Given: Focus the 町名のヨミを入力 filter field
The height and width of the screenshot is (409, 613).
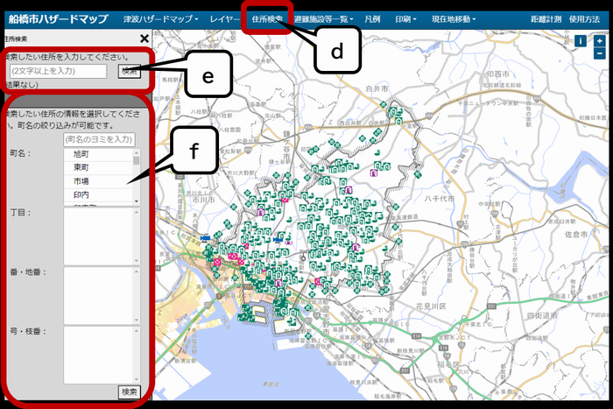Looking at the screenshot, I should 99,139.
